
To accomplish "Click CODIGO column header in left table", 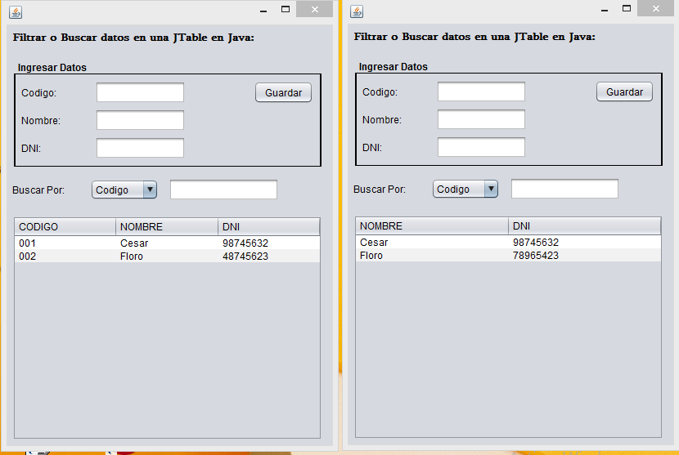I will pos(65,226).
